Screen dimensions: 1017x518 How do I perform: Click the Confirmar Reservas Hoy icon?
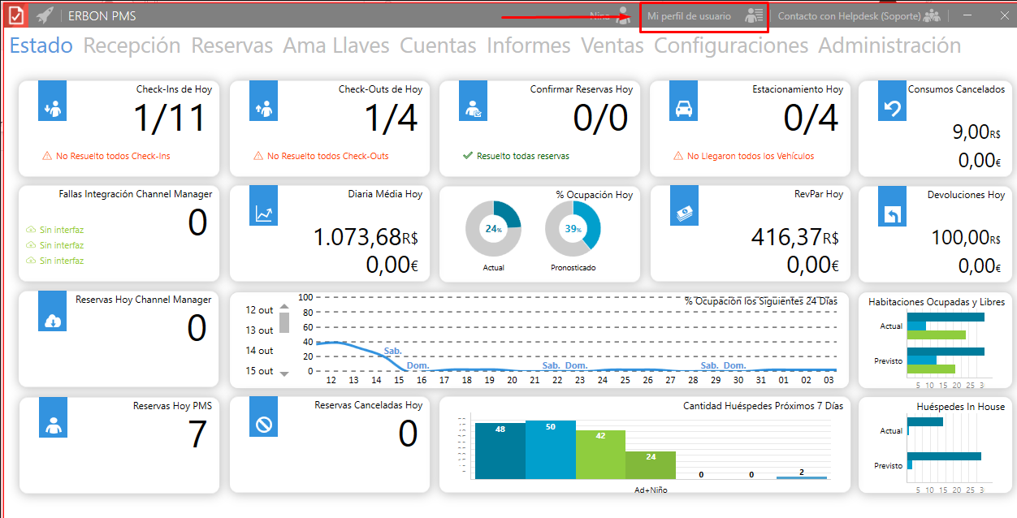473,107
